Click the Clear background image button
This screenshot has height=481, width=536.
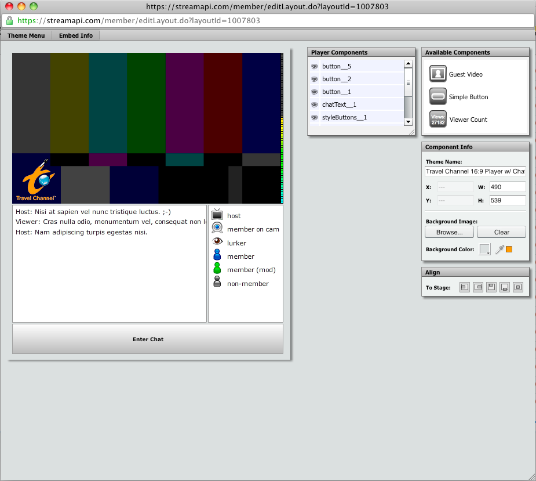501,232
